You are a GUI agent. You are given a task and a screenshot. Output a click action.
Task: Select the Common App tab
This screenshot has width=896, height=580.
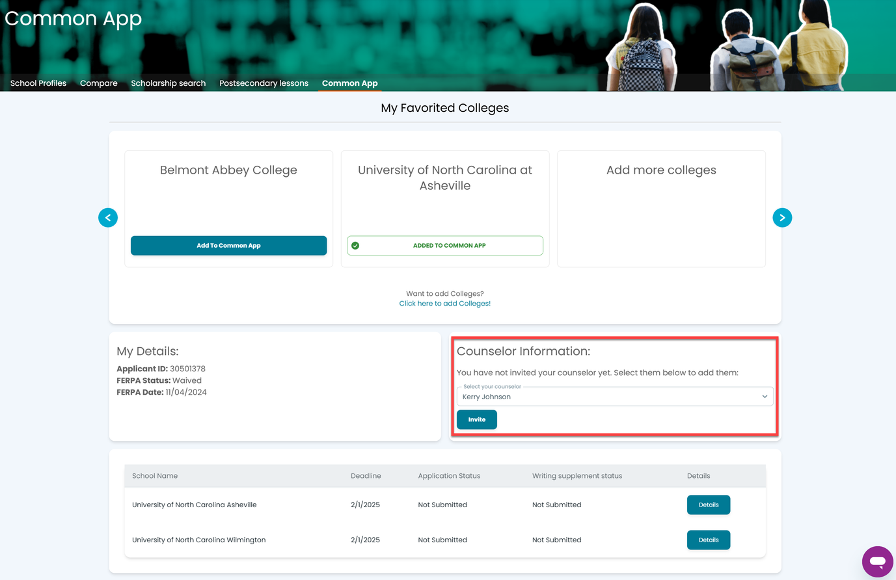pos(349,83)
